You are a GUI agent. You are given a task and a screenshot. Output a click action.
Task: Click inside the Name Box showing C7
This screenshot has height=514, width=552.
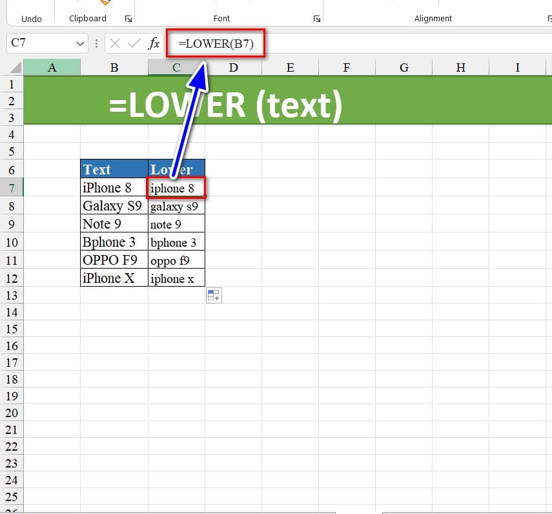click(x=39, y=44)
